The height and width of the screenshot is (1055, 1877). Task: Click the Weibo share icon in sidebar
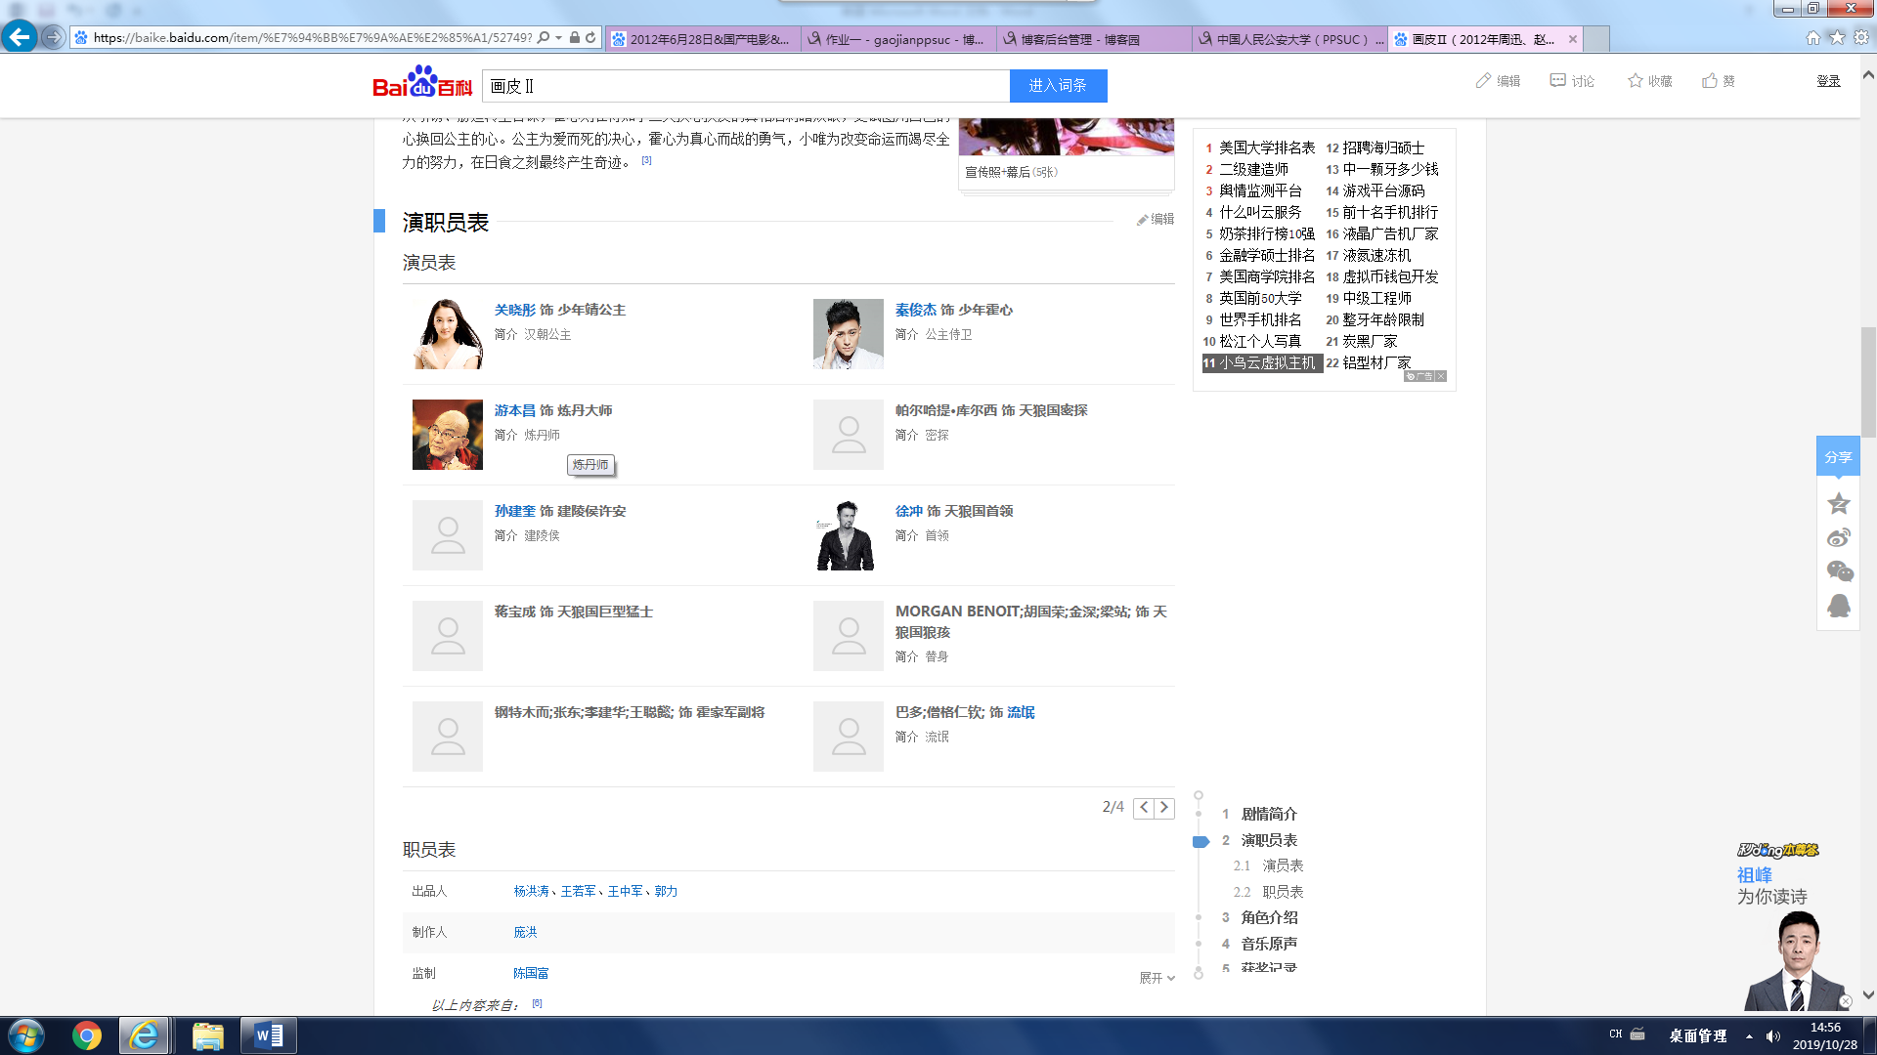click(x=1839, y=538)
